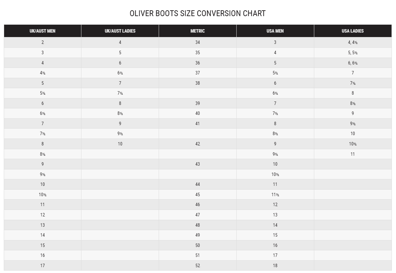Select metric size 47 cell
The image size is (396, 273).
click(x=197, y=215)
